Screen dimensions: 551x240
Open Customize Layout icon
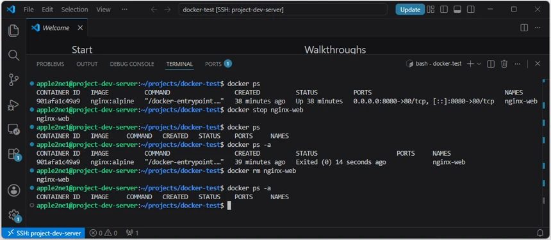431,10
